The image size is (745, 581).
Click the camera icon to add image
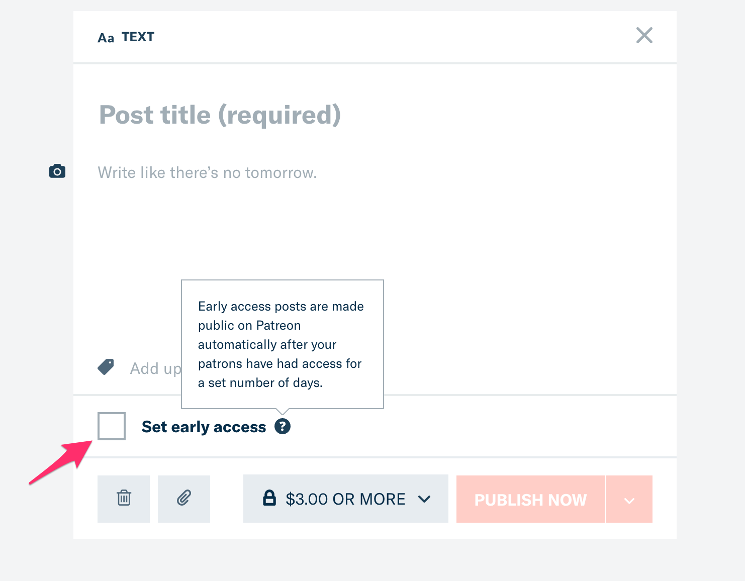[57, 171]
